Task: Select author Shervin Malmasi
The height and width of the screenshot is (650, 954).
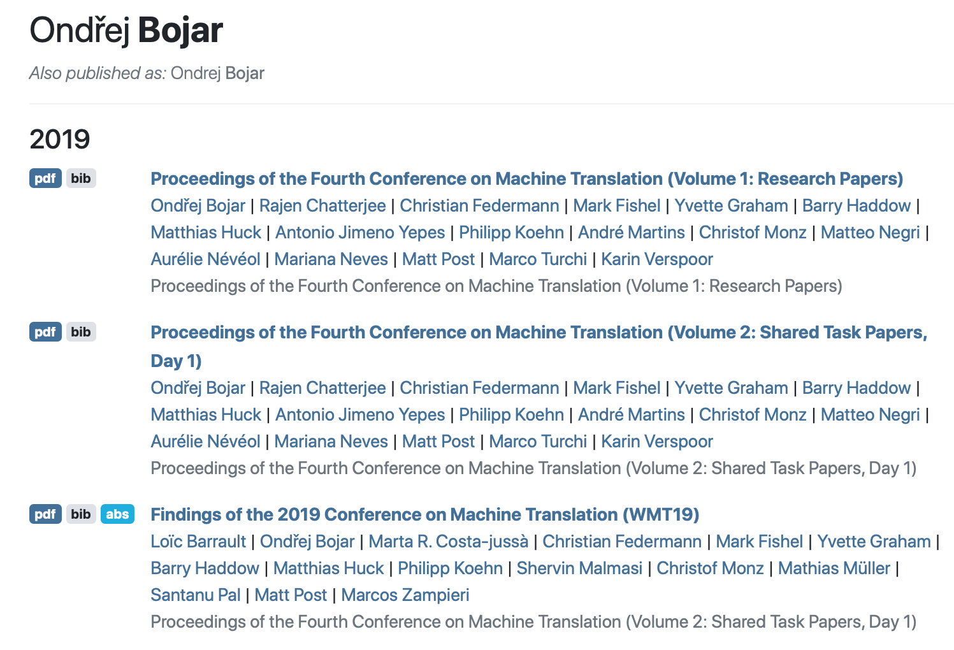Action: tap(579, 568)
